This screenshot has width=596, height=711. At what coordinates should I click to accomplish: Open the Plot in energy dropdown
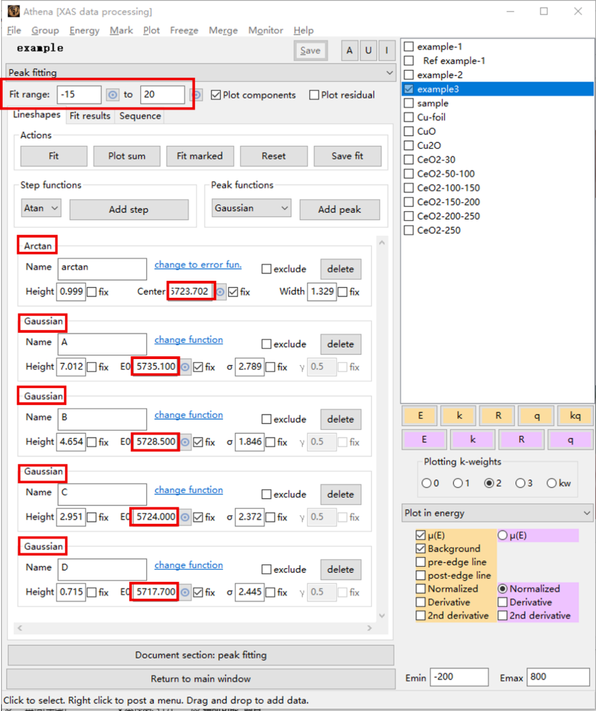click(x=498, y=513)
